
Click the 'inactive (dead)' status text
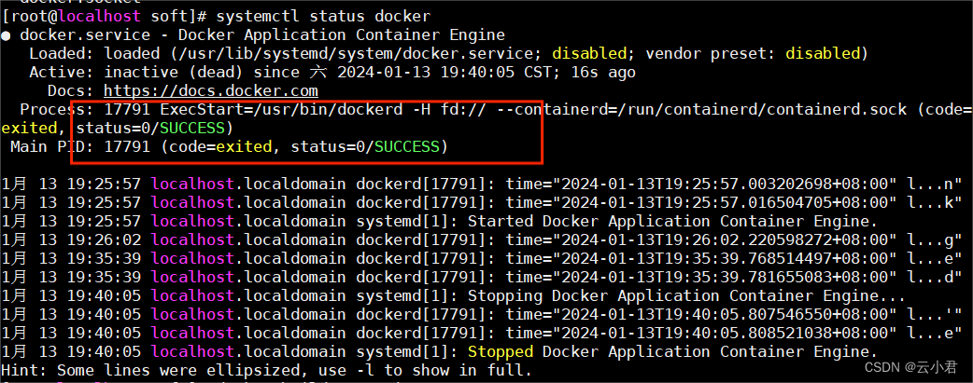(x=173, y=73)
